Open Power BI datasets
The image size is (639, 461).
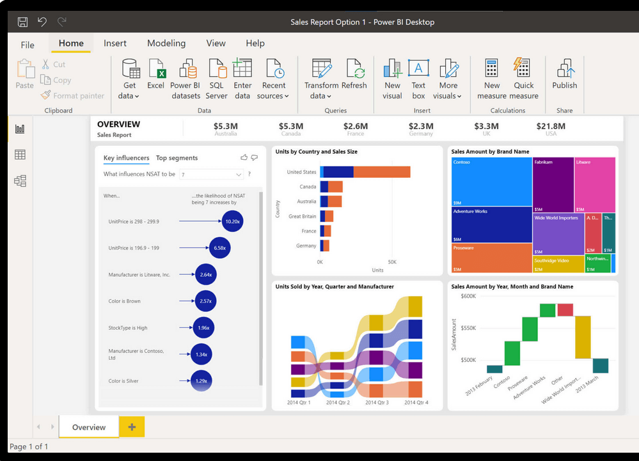185,79
